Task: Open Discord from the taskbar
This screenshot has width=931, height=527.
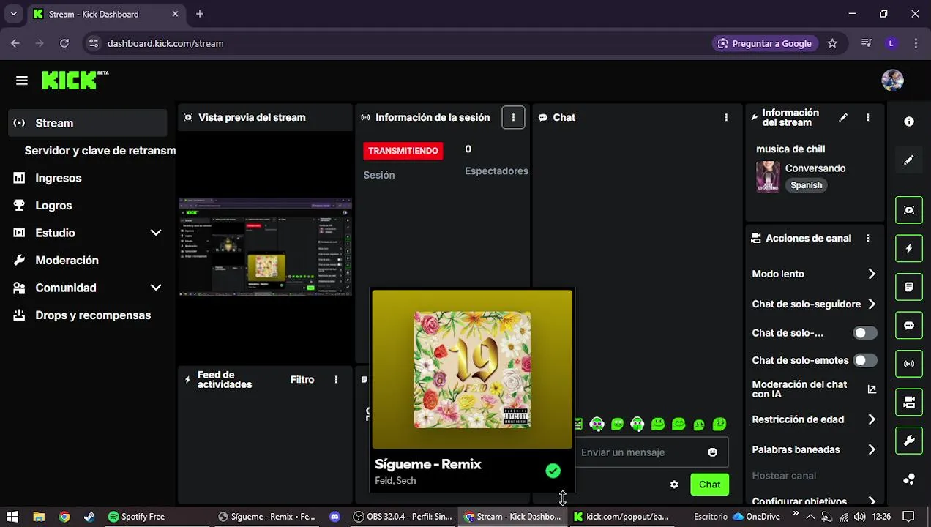Action: click(334, 517)
